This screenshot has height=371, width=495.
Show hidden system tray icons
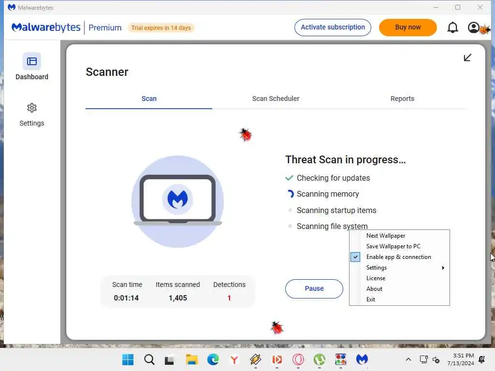[x=408, y=359]
